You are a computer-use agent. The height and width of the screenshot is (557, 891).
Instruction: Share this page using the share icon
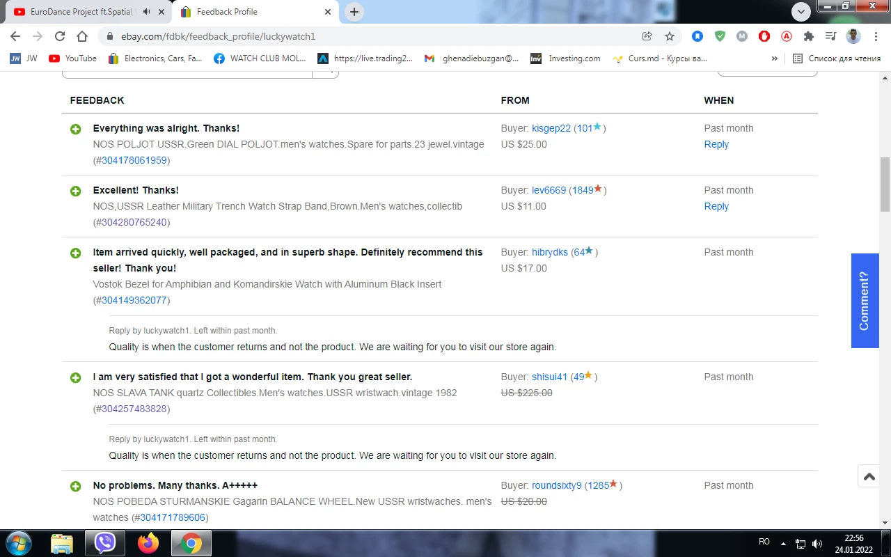coord(647,36)
